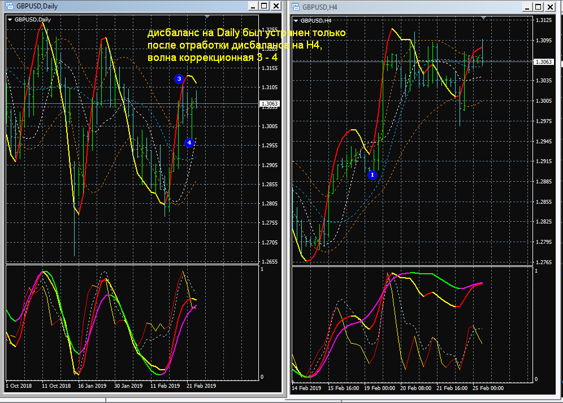Click the 1.2825 price level on H4 scale
Screen dimensions: 563x403
tap(544, 222)
